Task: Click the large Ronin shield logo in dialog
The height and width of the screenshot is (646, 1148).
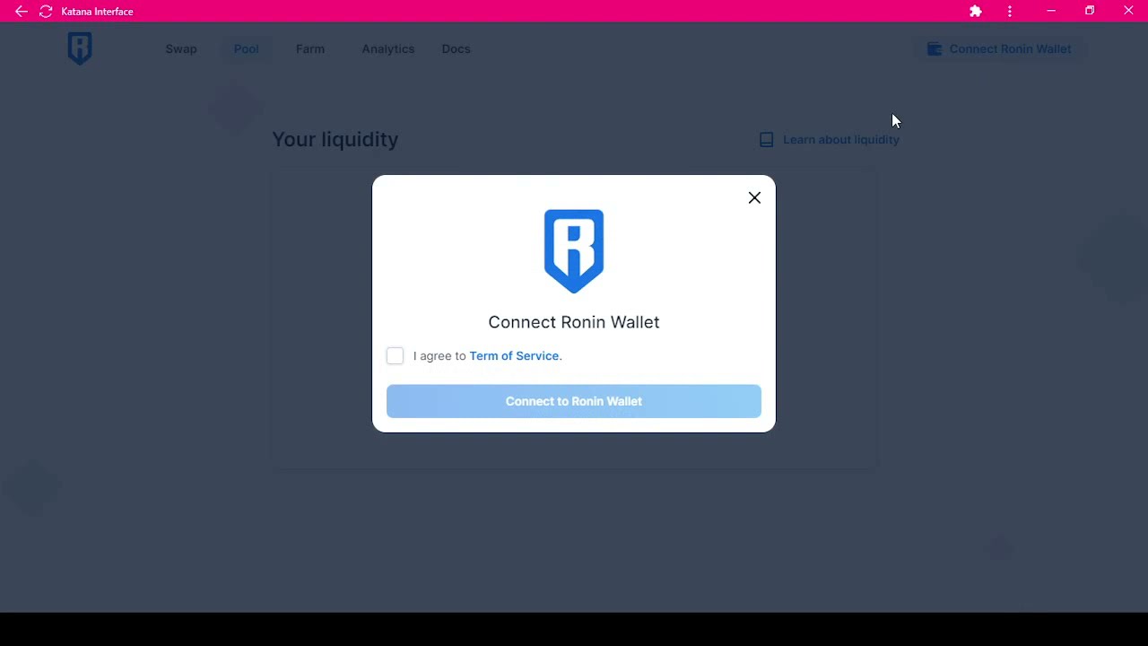Action: (574, 251)
